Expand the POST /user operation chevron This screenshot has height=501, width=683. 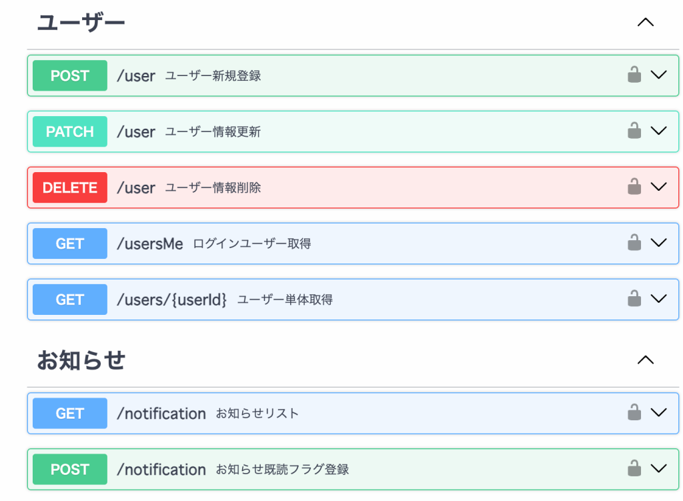[659, 75]
